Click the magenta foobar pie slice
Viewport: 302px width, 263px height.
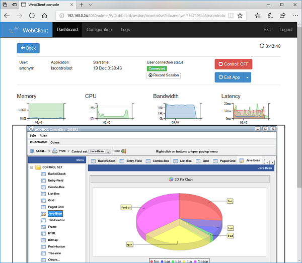coord(156,211)
